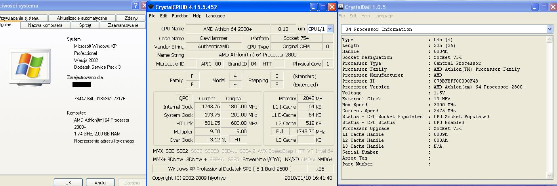Screen dimensions: 557x186
Task: Click the Full cache speed button
Action: [280, 132]
